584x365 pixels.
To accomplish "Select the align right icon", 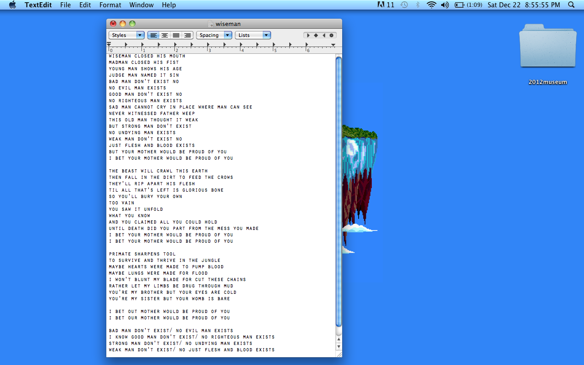I will [x=187, y=35].
